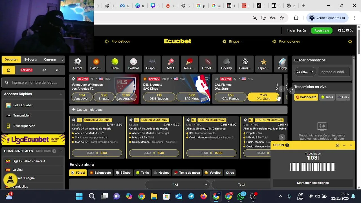Click Mantener selecciones button

[x=313, y=183]
